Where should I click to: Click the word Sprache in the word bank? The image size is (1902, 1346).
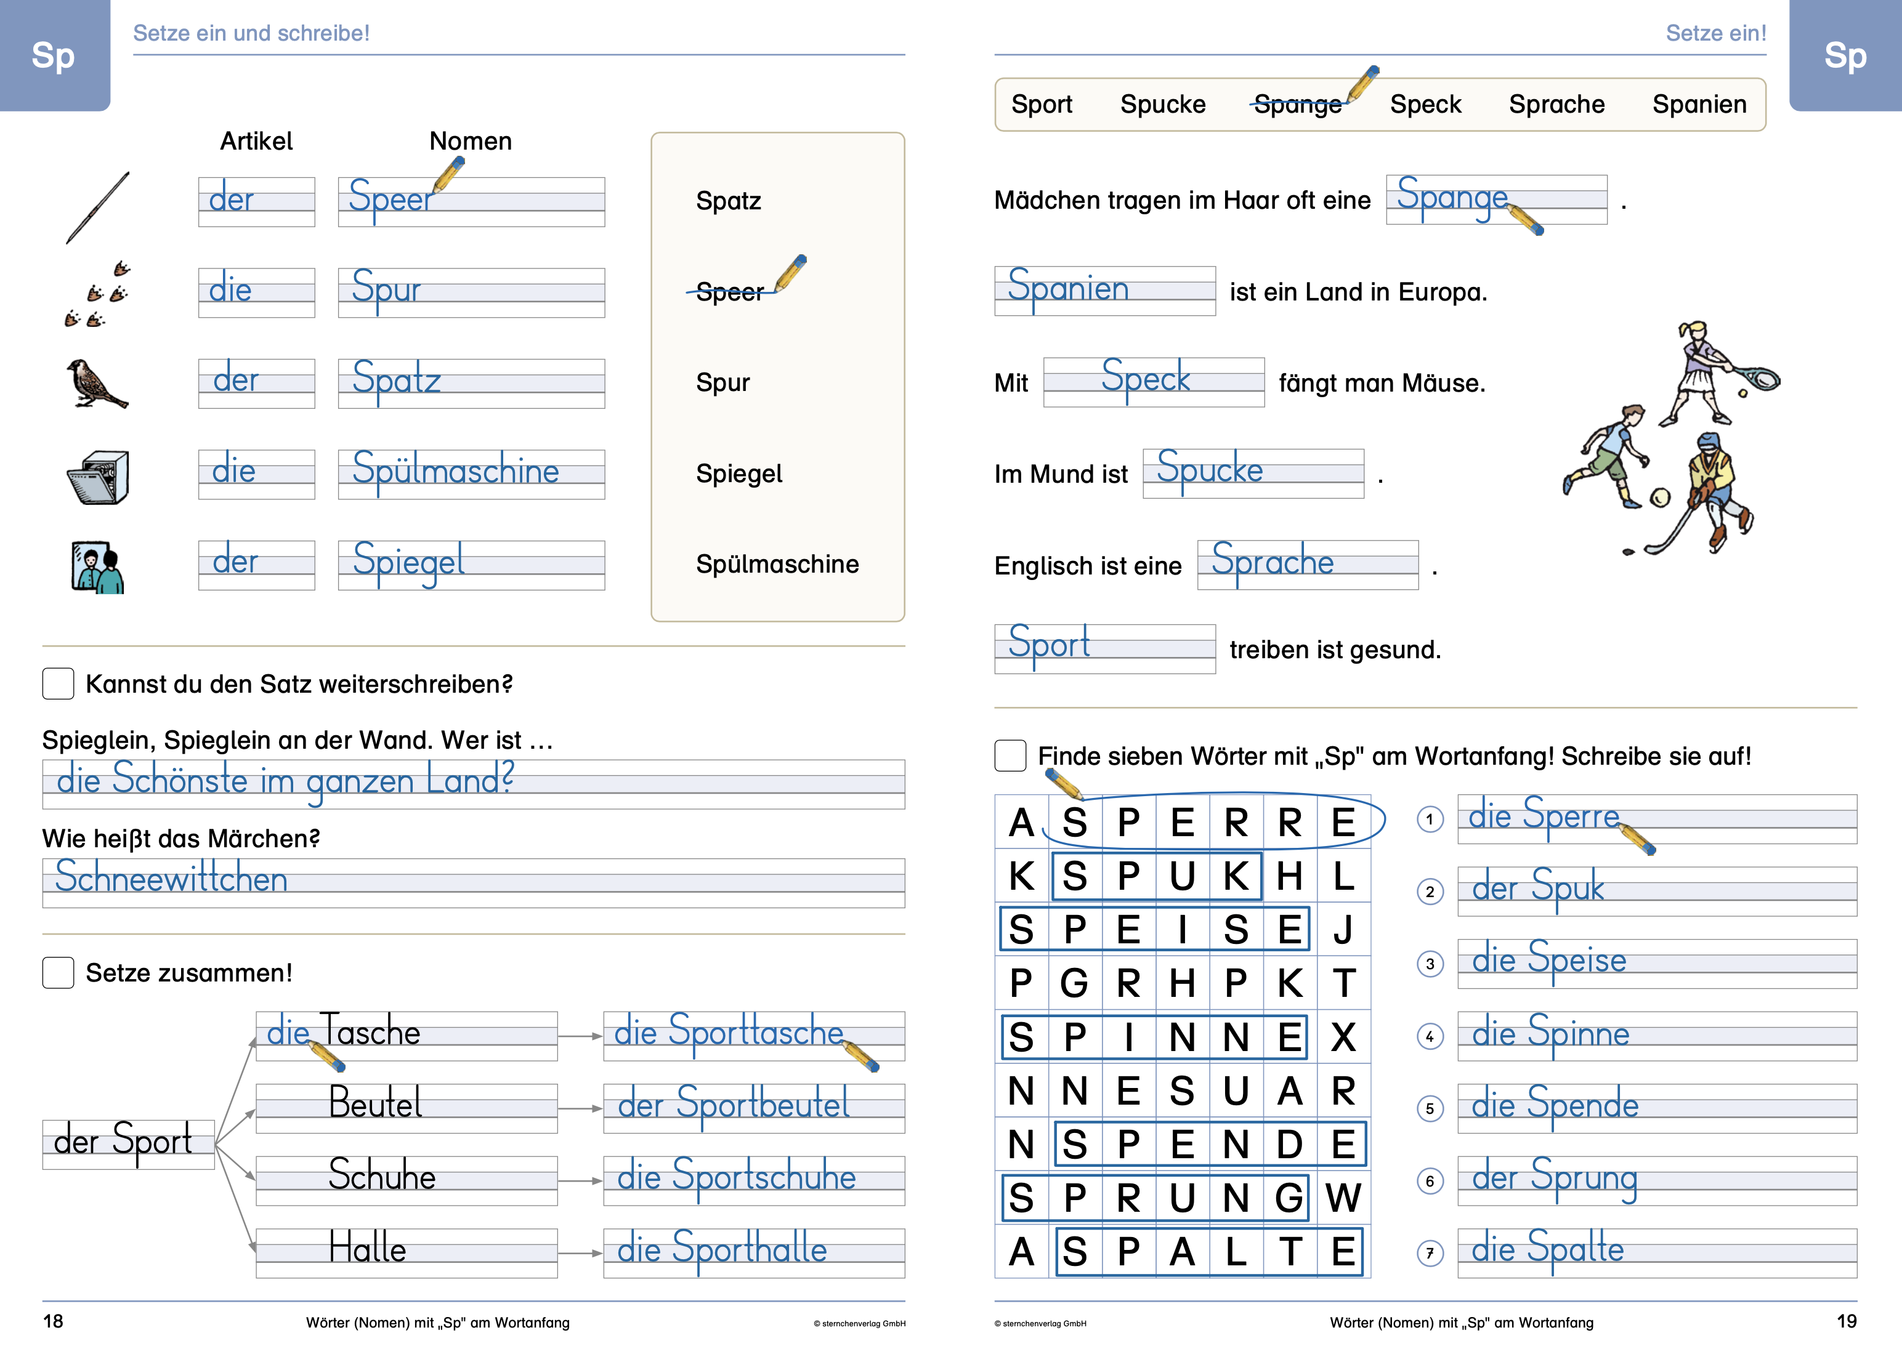(x=1556, y=105)
